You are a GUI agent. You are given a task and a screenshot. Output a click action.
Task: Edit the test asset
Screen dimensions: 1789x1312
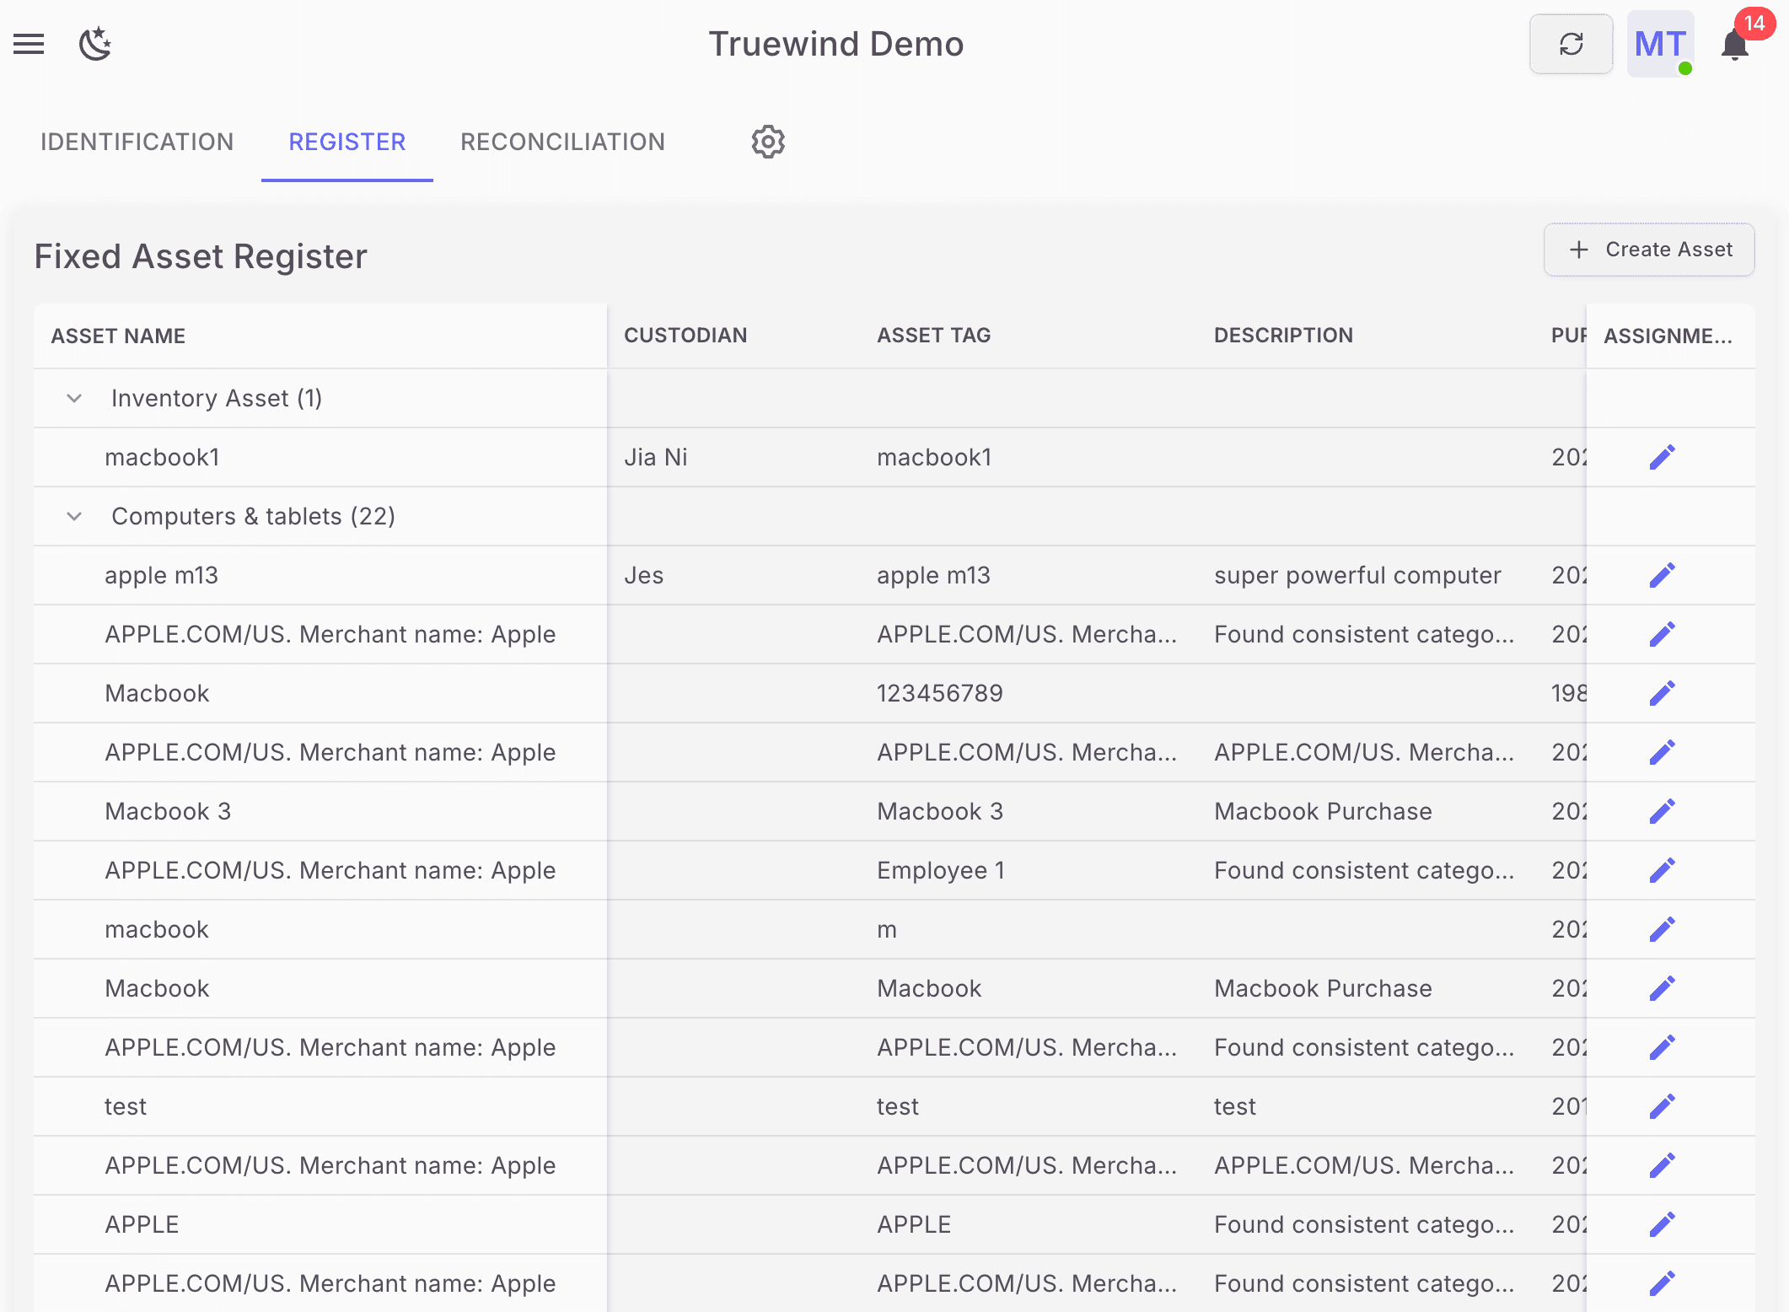pos(1662,1105)
